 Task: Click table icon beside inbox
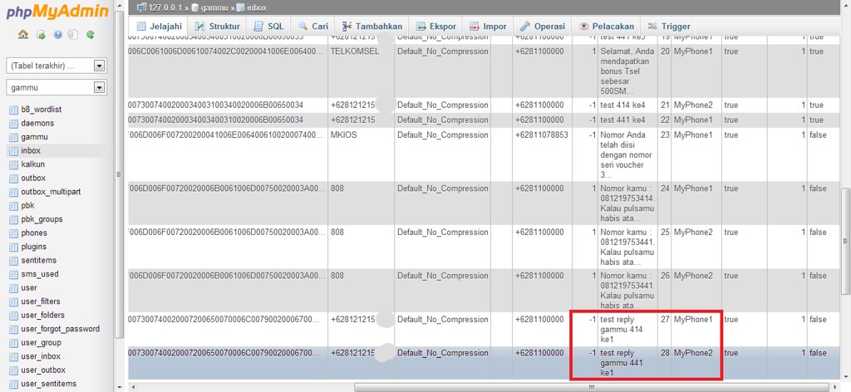coord(13,150)
